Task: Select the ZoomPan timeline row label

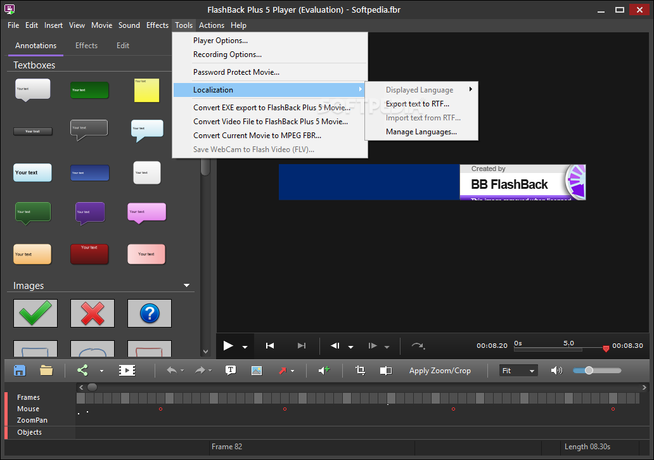Action: [x=32, y=420]
